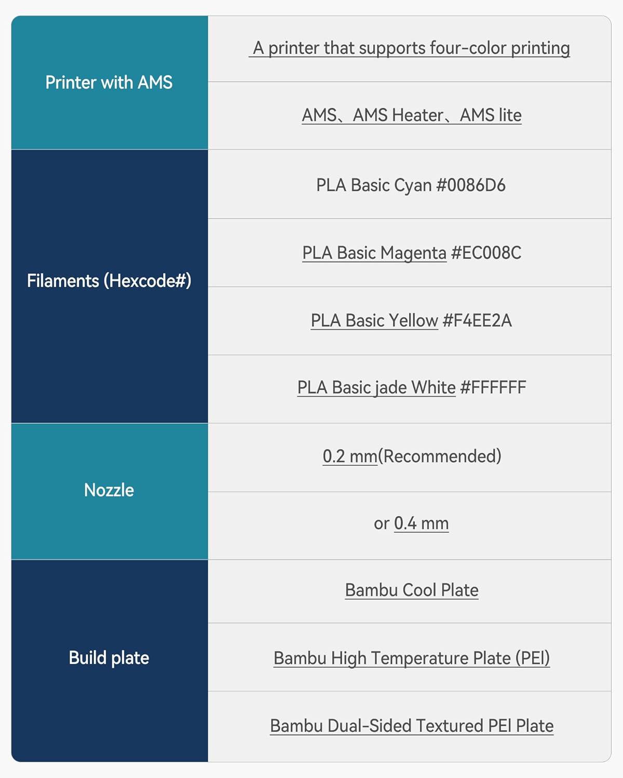
Task: Click the Build plate header cell
Action: click(x=109, y=658)
